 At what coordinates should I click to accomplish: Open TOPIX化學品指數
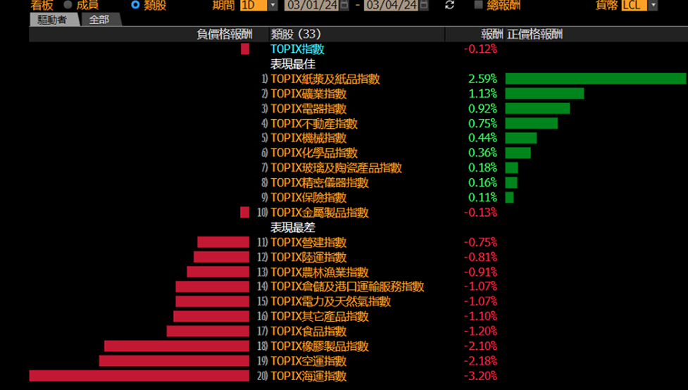coord(314,153)
